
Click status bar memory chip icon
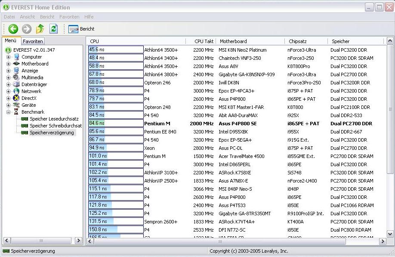coord(6,251)
